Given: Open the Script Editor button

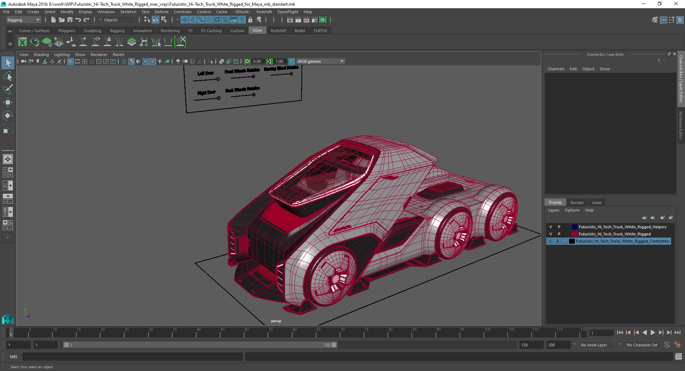Looking at the screenshot, I should (678, 357).
